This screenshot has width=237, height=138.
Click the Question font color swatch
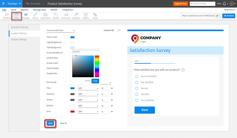72,94
